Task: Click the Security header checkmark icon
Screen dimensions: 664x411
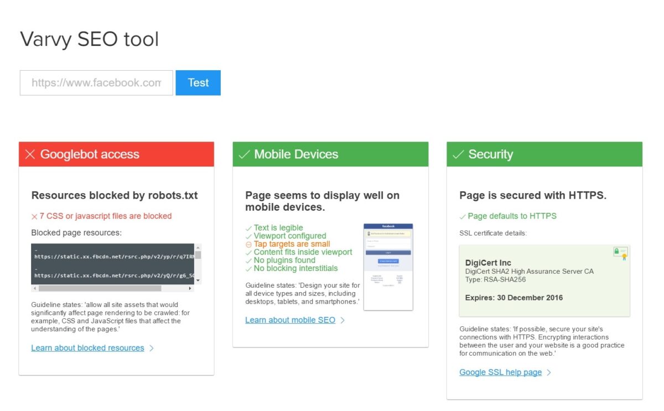Action: (458, 154)
